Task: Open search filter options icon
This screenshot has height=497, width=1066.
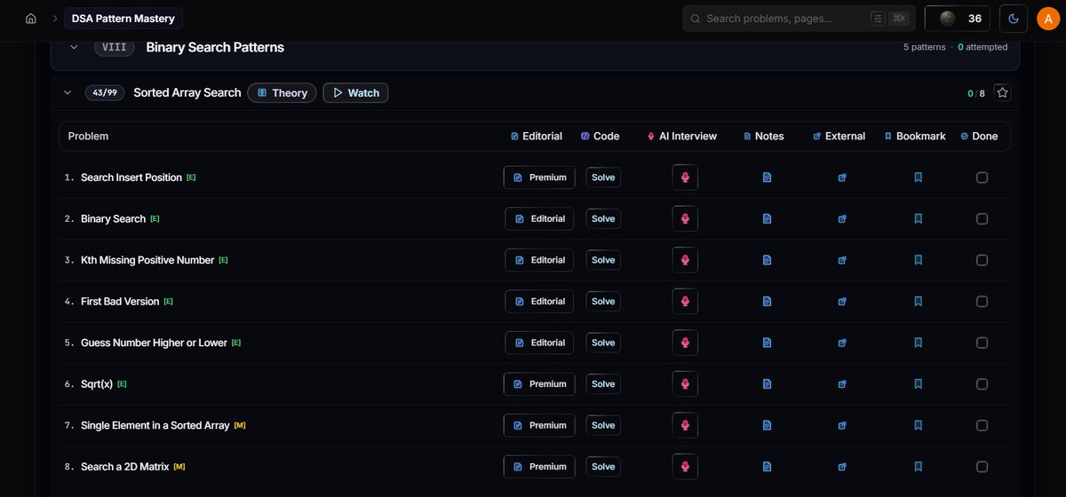Action: 879,19
